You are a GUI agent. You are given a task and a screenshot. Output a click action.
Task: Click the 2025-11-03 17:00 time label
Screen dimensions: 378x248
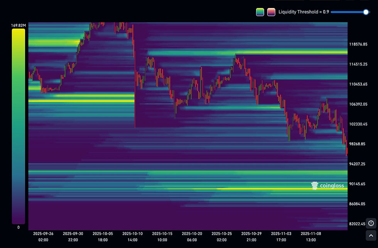(281, 237)
